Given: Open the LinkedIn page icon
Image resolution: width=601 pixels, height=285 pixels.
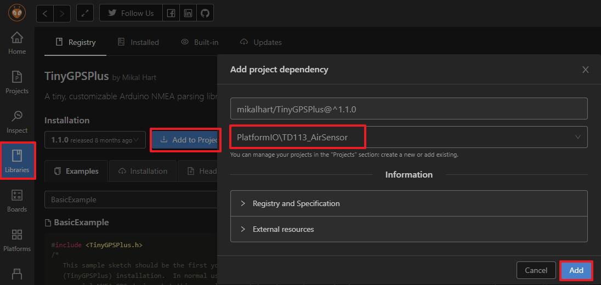Looking at the screenshot, I should (x=188, y=13).
